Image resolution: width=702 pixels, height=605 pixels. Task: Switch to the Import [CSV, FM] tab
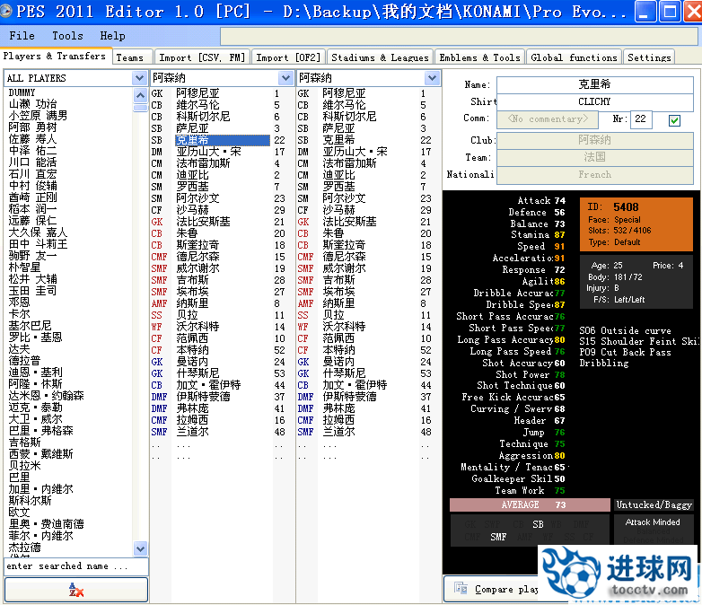202,57
